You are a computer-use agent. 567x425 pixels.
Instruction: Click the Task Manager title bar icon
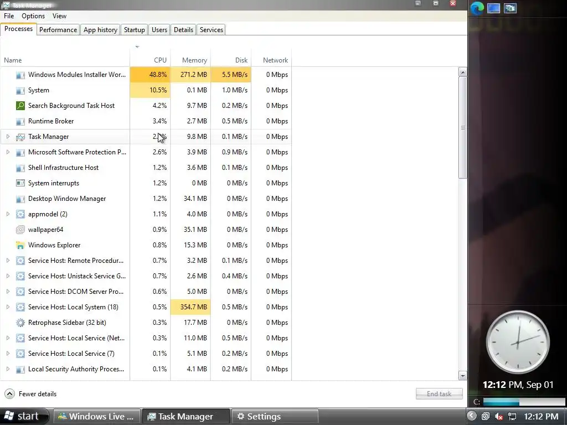(5, 5)
